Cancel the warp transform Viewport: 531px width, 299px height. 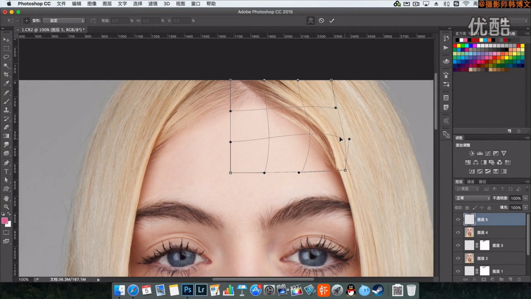[x=321, y=21]
